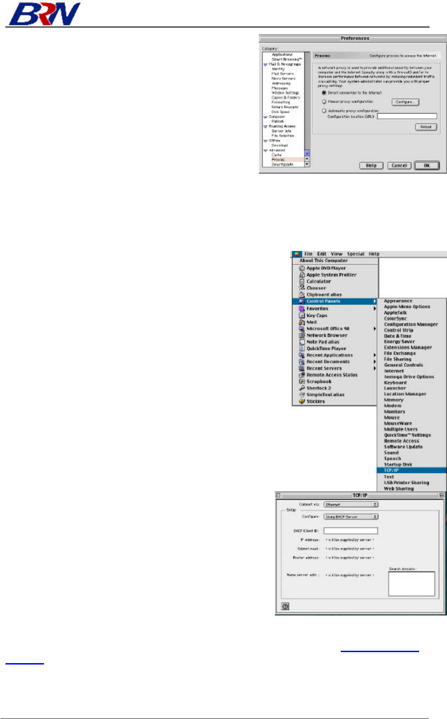This screenshot has height=719, width=447.
Task: Expand Favorites submenu arrow
Action: pos(375,309)
